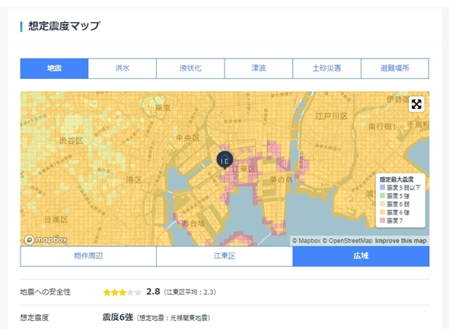Click the 東京 label on the map

coord(163,108)
